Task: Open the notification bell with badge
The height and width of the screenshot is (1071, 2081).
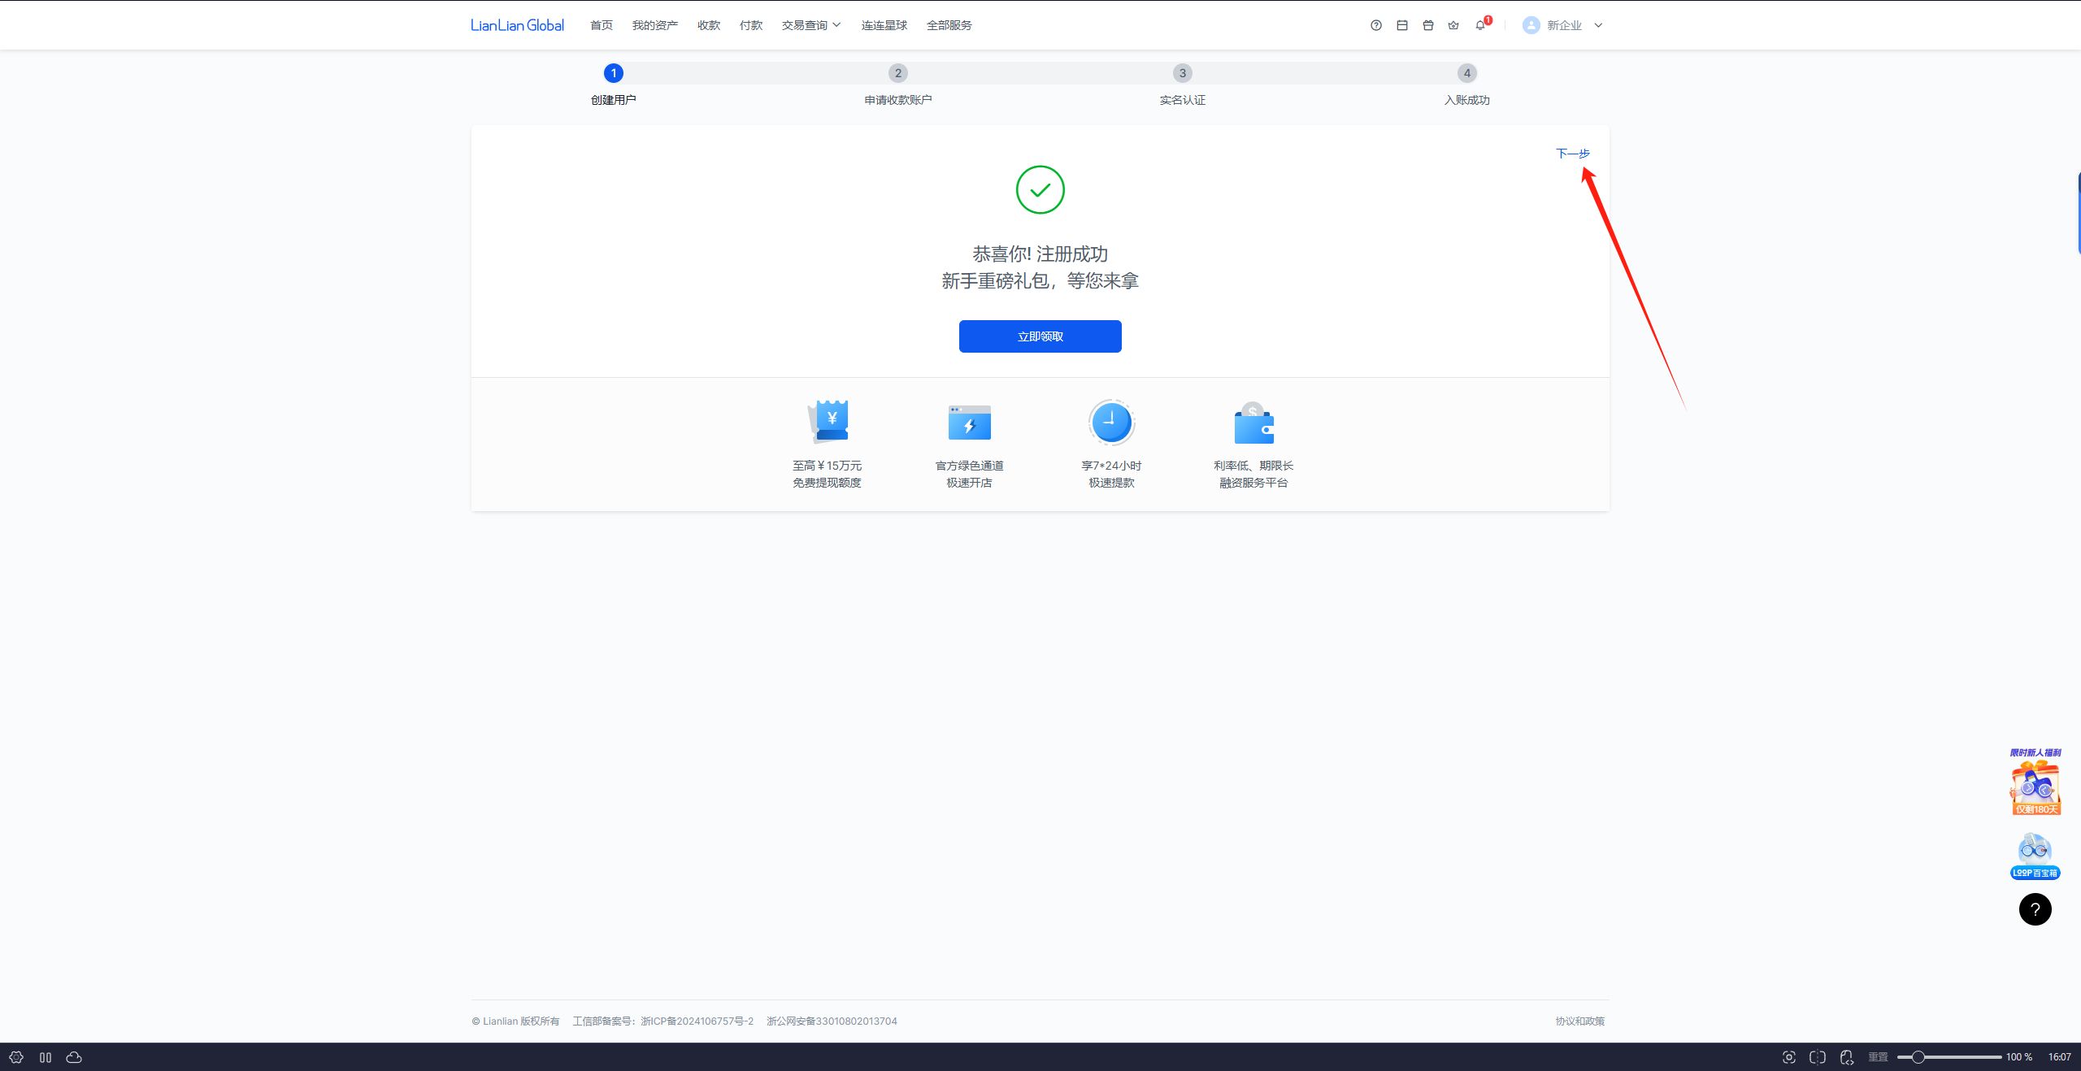Action: [1481, 24]
